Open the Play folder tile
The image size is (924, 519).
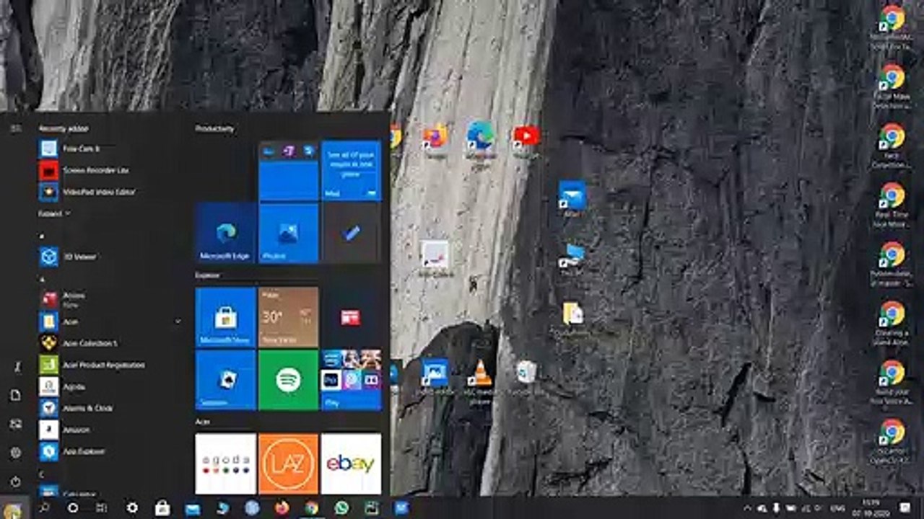pos(351,380)
